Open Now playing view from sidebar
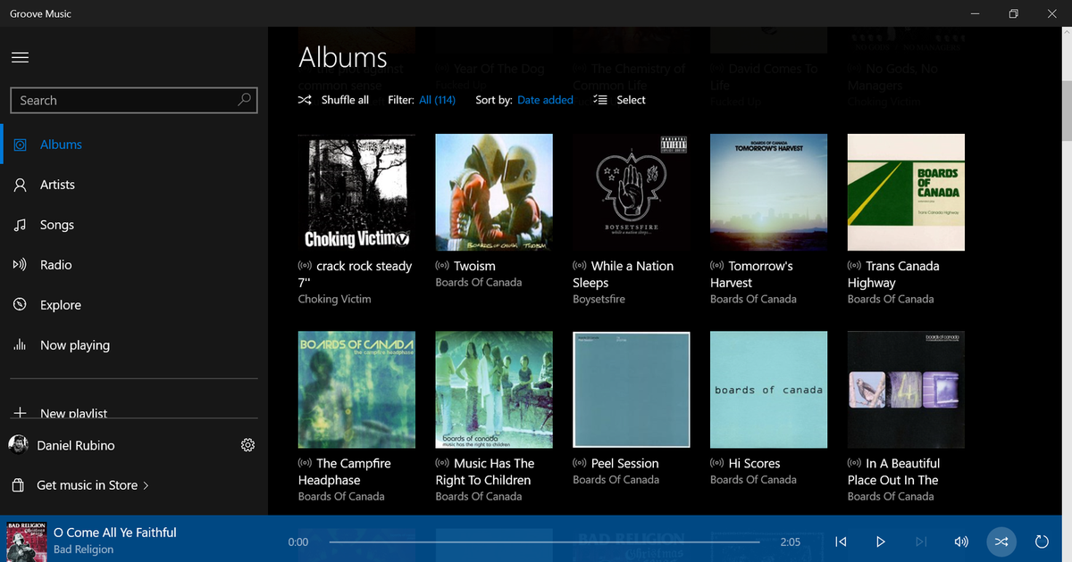This screenshot has height=562, width=1072. 74,345
